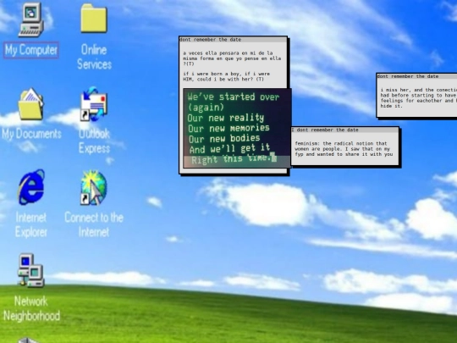Launch the Internet Explorer icon
The image size is (457, 343).
click(x=31, y=187)
